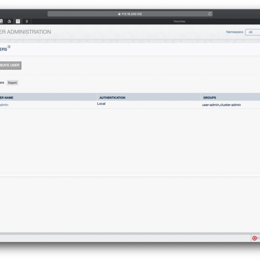Click the Namespace label

[235, 32]
